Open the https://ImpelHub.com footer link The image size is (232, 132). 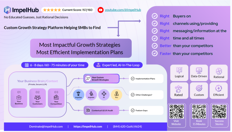coord(88,126)
